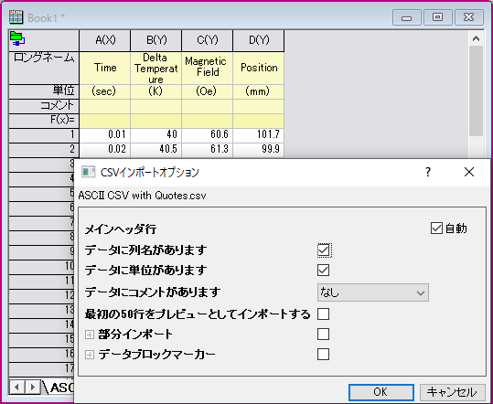Click the Time long name cell
This screenshot has height=404, width=493.
tap(105, 68)
